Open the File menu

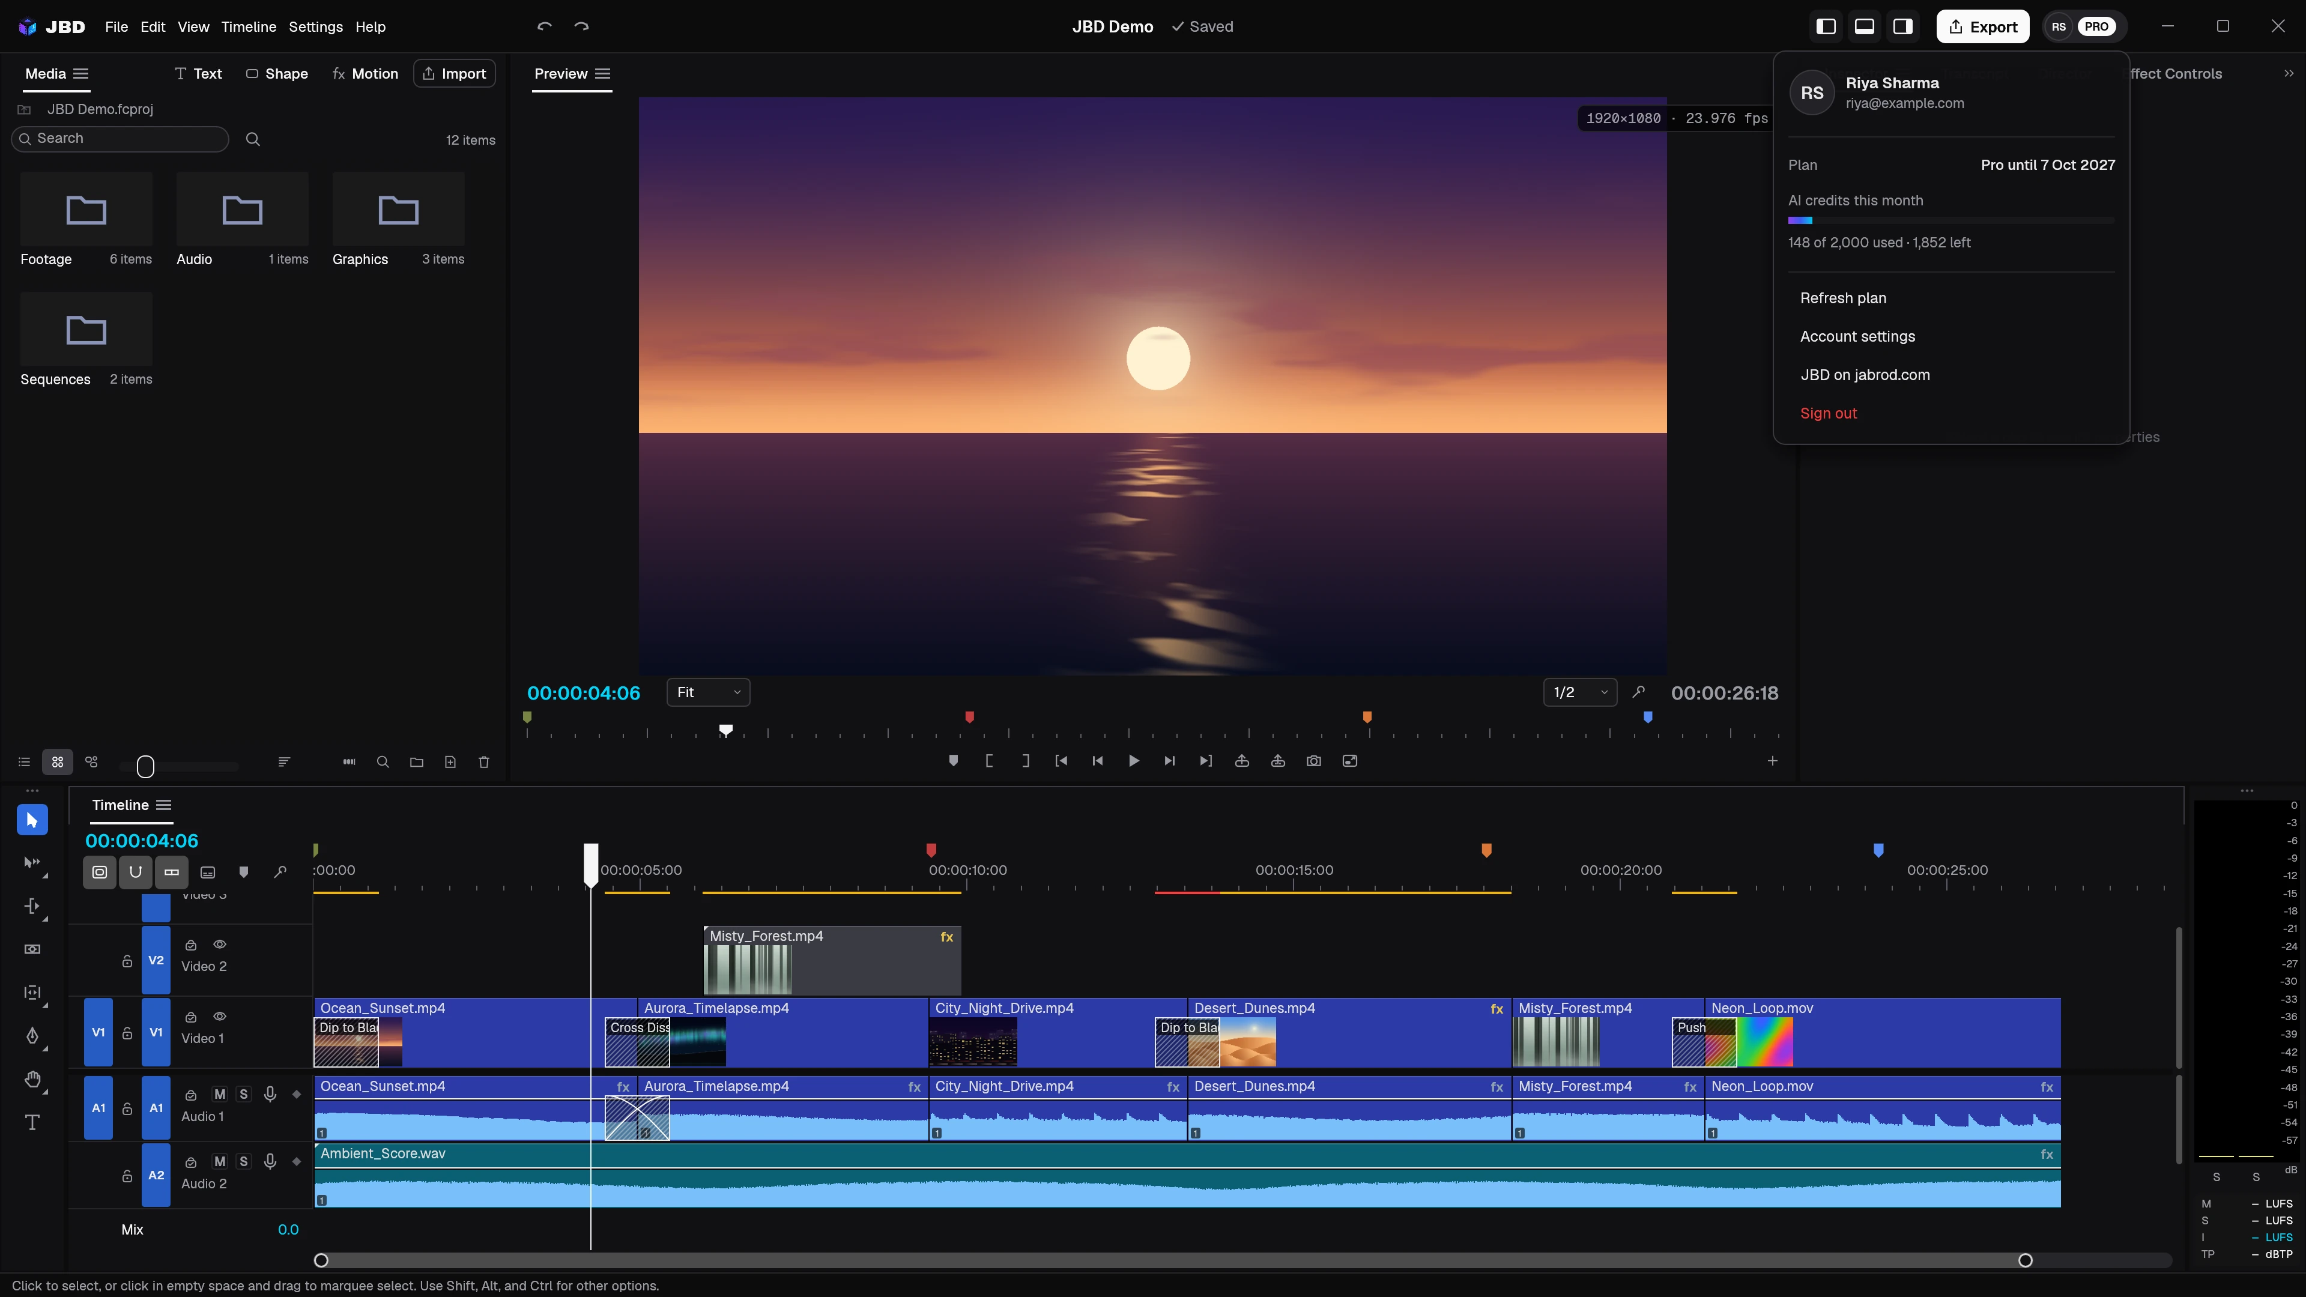(x=117, y=27)
